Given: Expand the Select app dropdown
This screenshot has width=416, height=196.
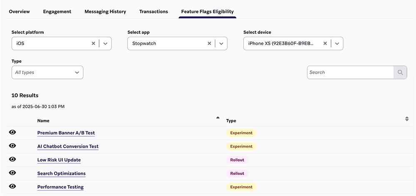Looking at the screenshot, I should (221, 43).
